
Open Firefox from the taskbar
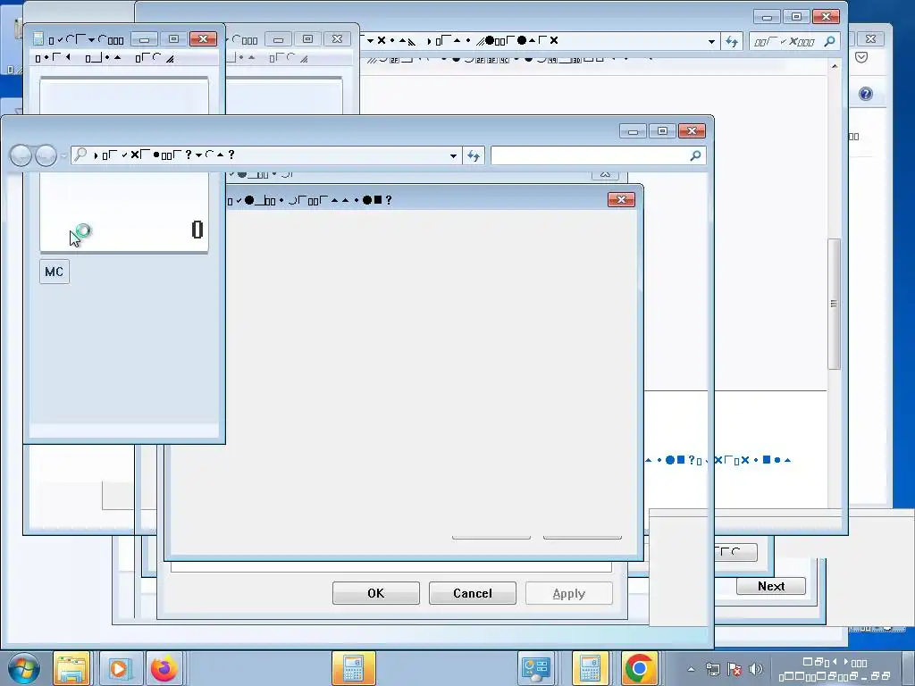(x=164, y=668)
